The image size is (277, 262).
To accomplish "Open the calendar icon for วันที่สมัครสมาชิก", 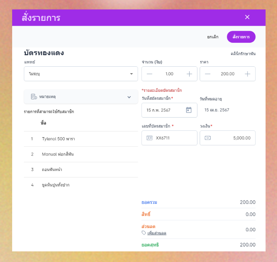I will pos(189,110).
